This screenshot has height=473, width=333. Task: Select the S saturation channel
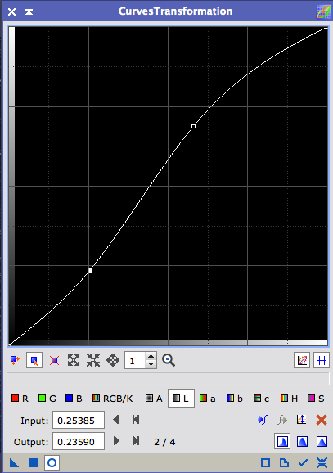click(316, 399)
